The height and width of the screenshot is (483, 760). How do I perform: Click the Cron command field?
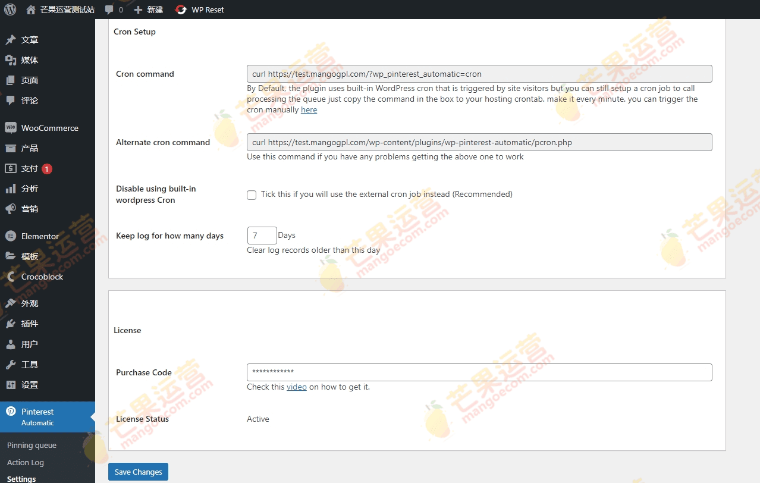479,74
